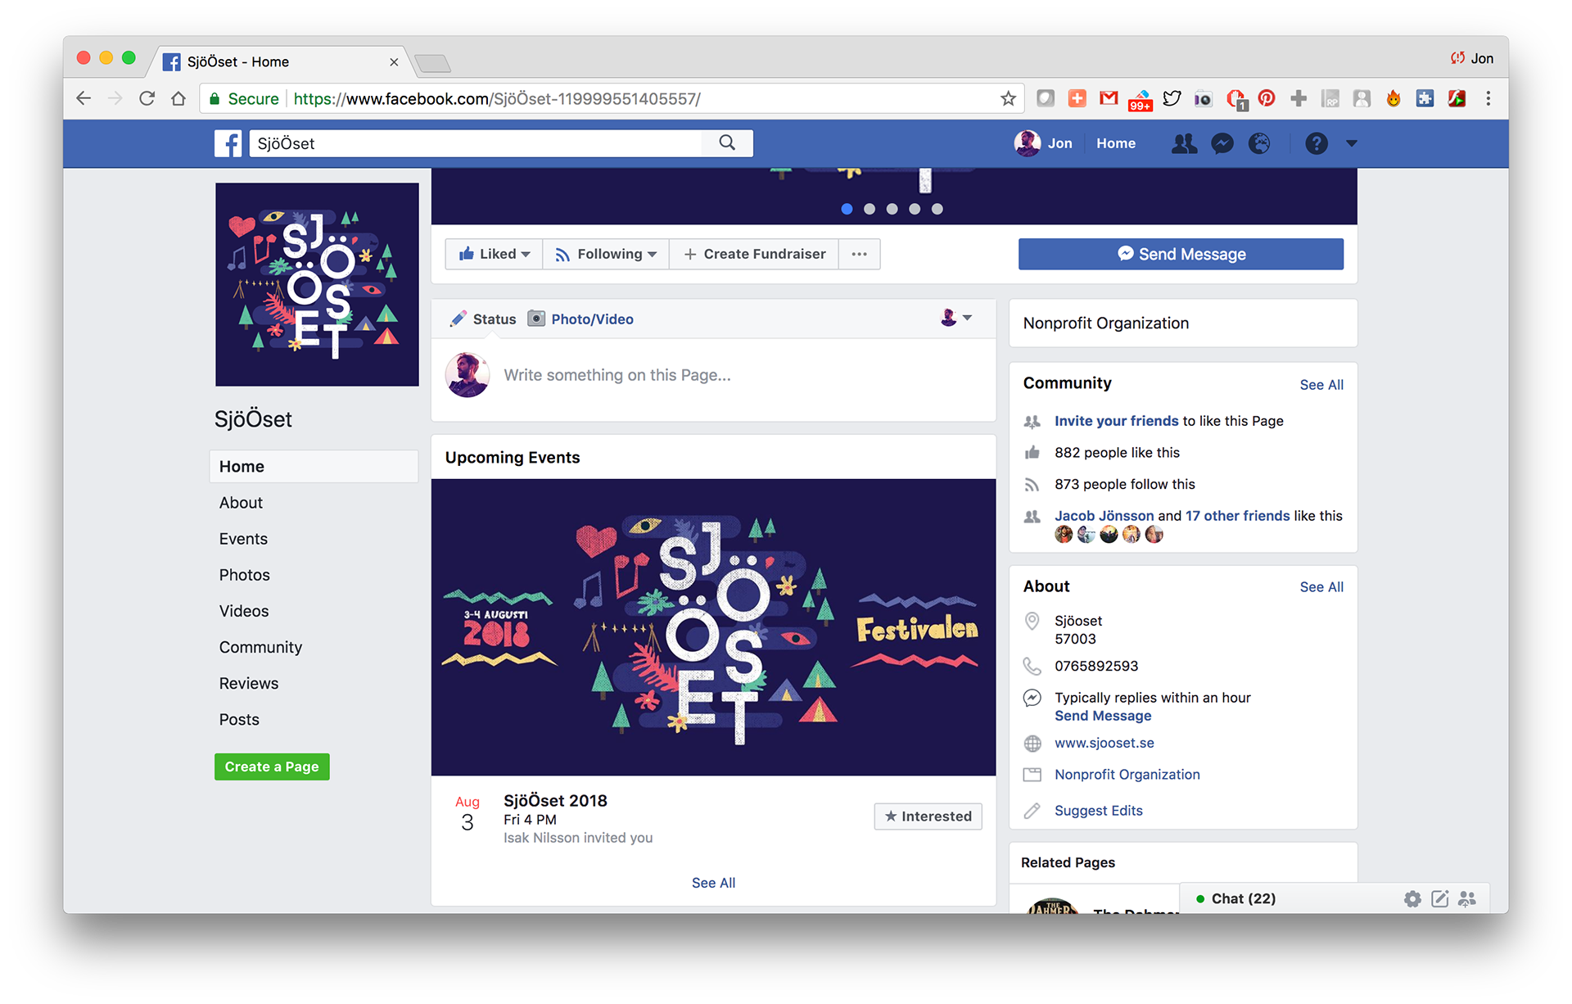Viewport: 1572px width, 1004px height.
Task: Expand the Following dropdown
Action: [606, 254]
